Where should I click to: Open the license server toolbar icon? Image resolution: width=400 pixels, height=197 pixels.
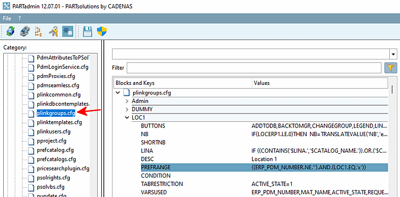[x=25, y=31]
